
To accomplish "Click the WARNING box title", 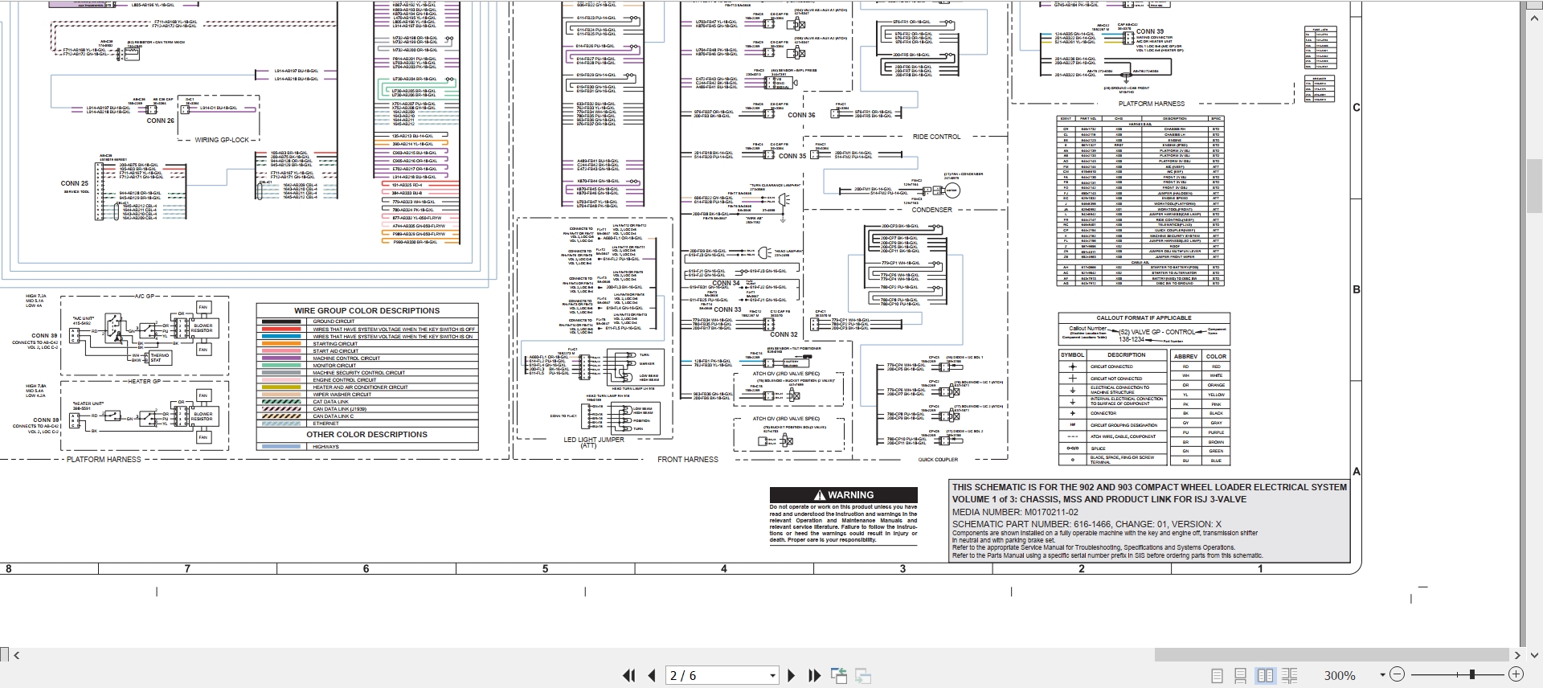I will (x=843, y=495).
